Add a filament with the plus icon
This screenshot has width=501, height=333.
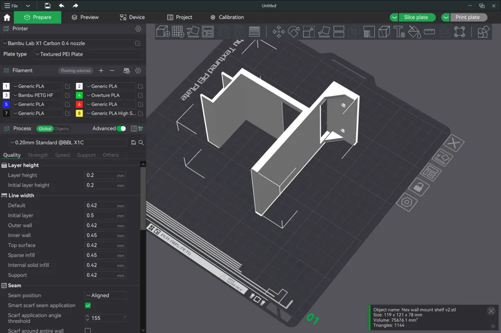101,70
